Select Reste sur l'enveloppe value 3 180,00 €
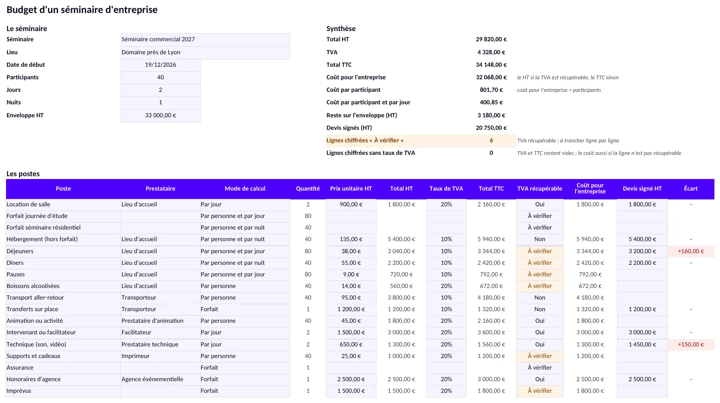720x403 pixels. [x=491, y=115]
